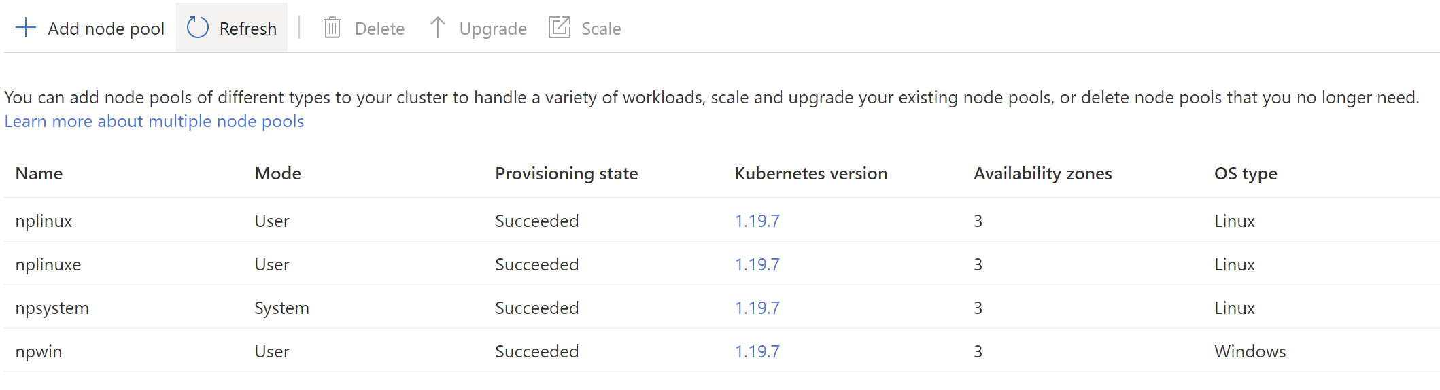Screen dimensions: 1440x390
Task: Sort by the Name column header
Action: 39,173
